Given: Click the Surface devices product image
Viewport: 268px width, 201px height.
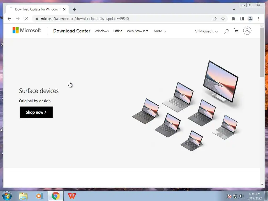Looking at the screenshot, I should [x=185, y=105].
